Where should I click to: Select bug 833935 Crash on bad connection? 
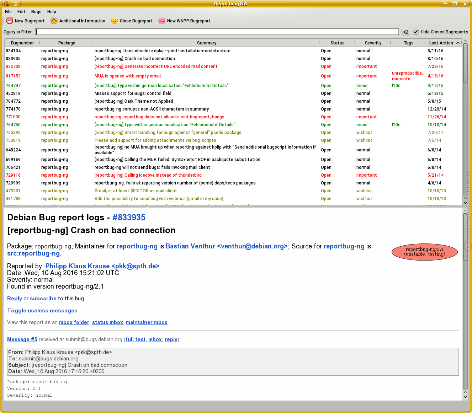click(x=233, y=59)
